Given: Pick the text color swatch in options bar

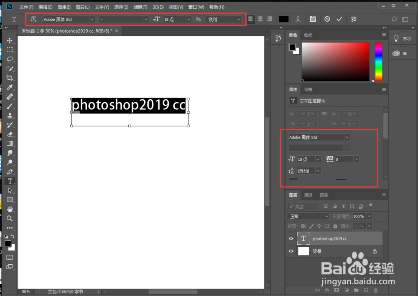Looking at the screenshot, I should (x=284, y=19).
